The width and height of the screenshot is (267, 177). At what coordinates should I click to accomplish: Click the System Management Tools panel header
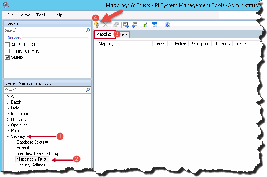pyautogui.click(x=47, y=83)
